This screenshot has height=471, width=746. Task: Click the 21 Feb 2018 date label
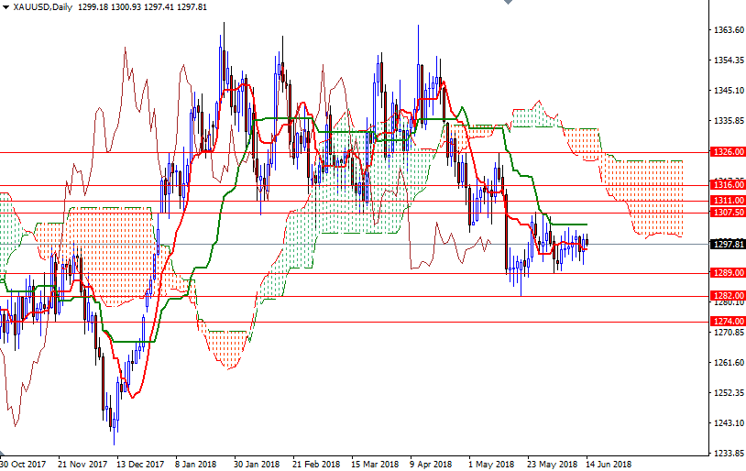(x=316, y=464)
